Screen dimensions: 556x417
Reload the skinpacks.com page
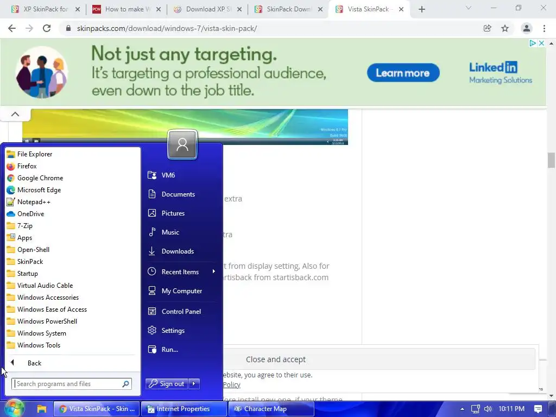pos(47,28)
